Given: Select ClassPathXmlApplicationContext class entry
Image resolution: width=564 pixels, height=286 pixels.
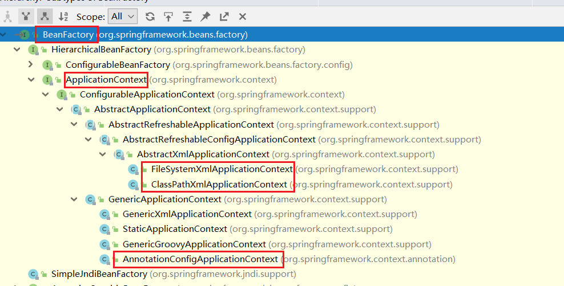Looking at the screenshot, I should (219, 185).
